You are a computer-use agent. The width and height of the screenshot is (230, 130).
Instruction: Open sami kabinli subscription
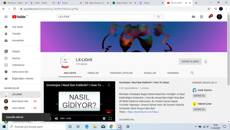[x=20, y=108]
